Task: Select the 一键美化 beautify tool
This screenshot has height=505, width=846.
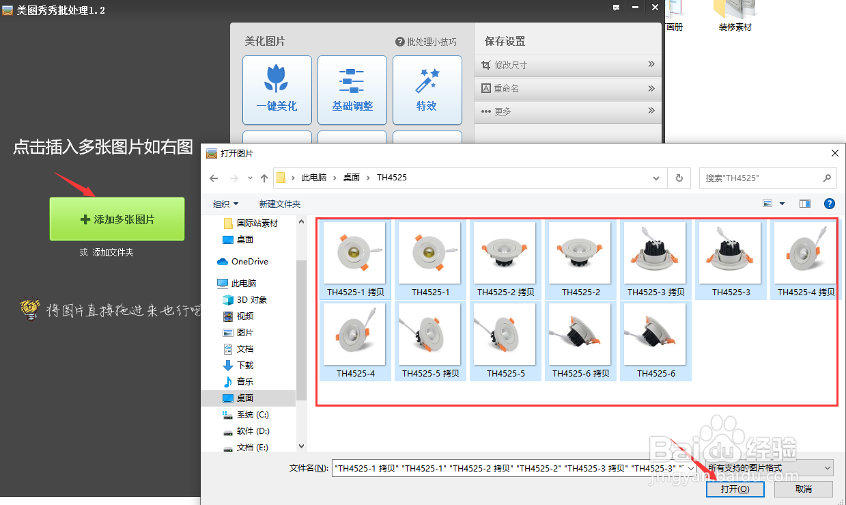Action: click(277, 90)
